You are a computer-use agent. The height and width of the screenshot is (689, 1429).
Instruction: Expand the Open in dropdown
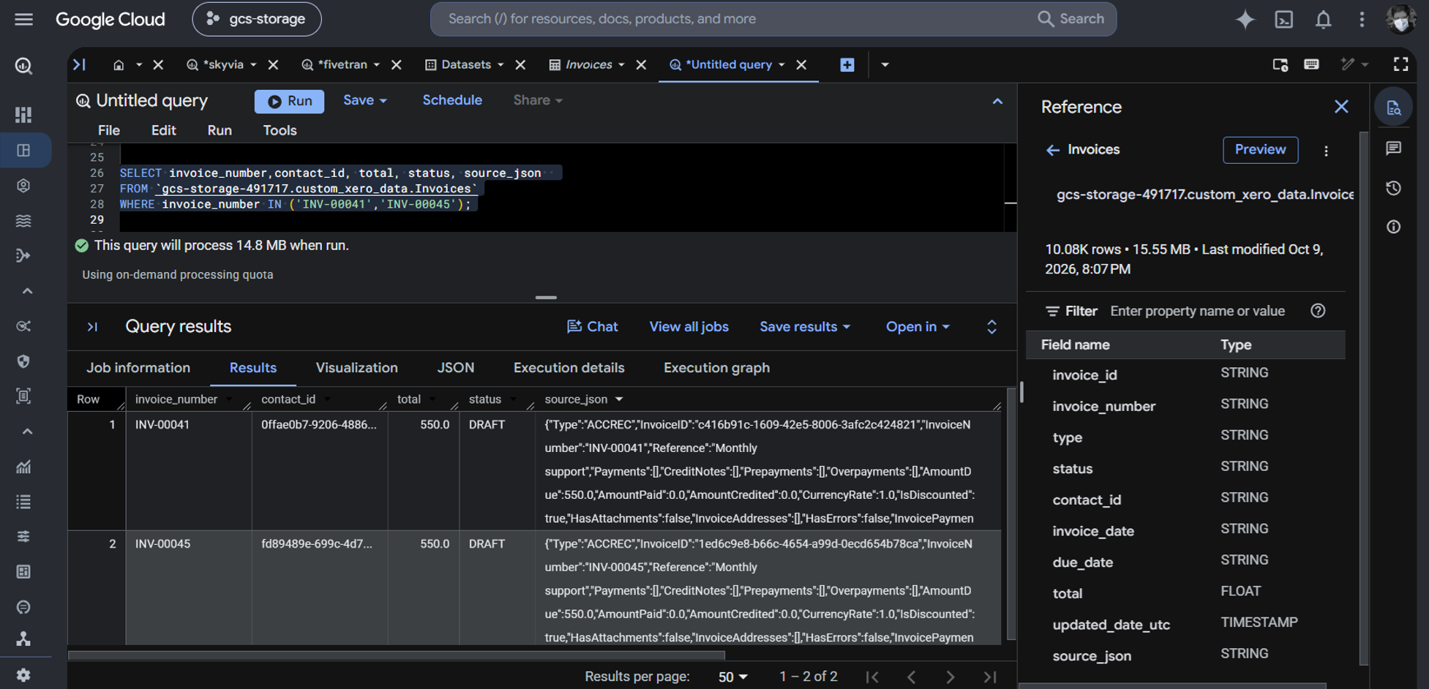918,327
